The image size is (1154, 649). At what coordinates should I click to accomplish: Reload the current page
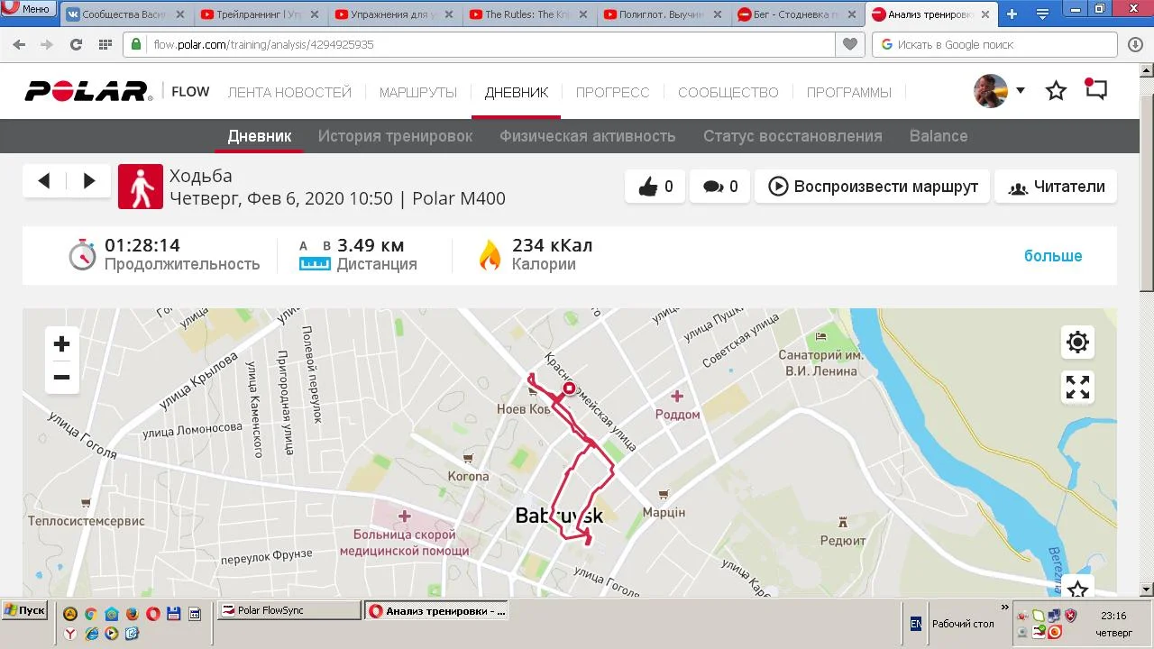click(76, 44)
